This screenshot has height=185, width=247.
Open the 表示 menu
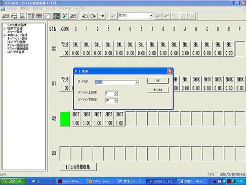click(37, 9)
